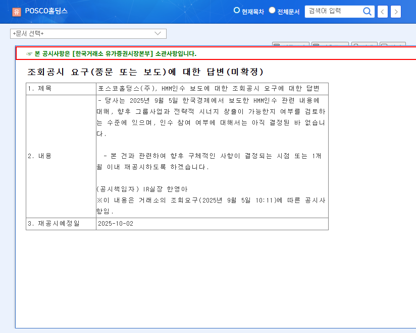Image resolution: width=416 pixels, height=333 pixels.
Task: Go to next result with right arrow
Action: coord(396,12)
